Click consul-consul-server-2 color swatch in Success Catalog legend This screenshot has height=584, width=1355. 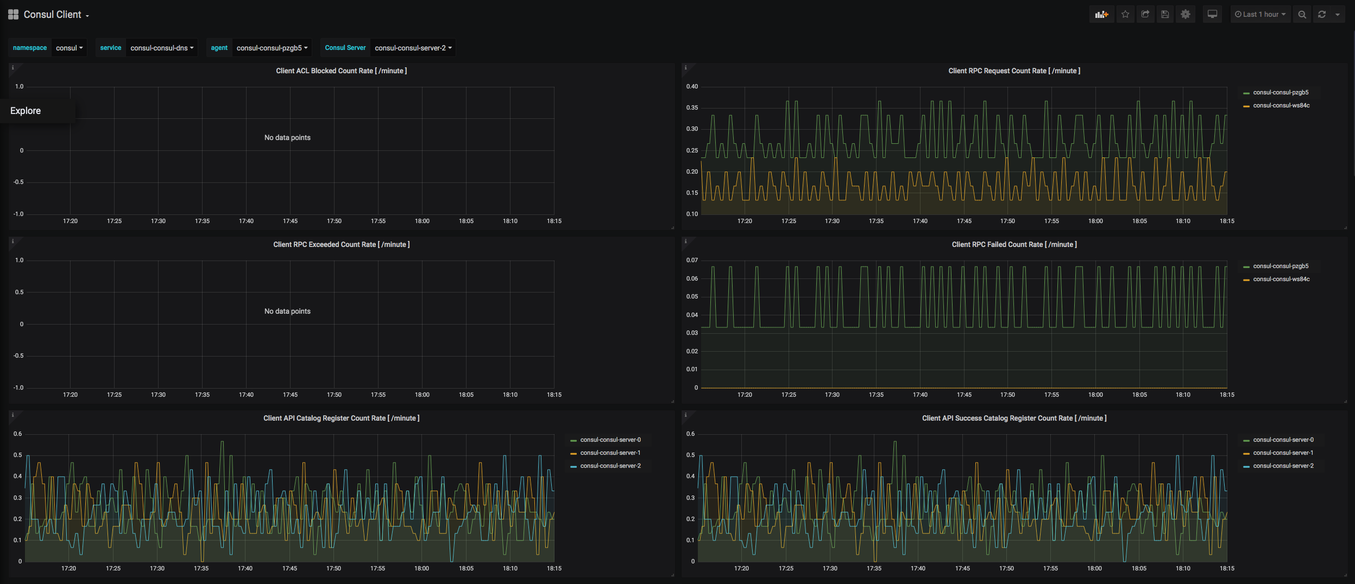coord(1246,467)
